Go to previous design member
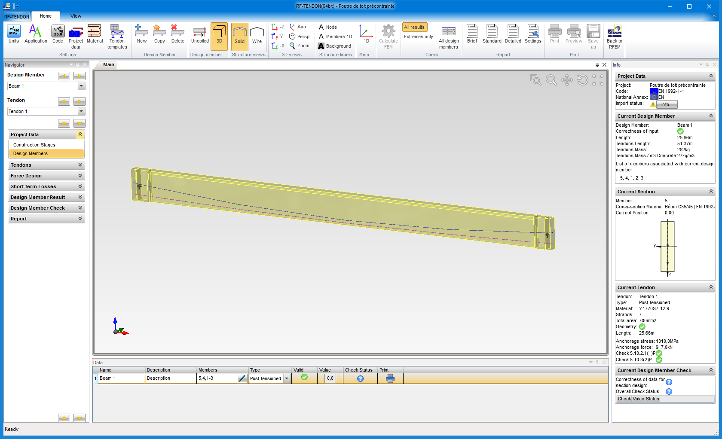722x439 pixels. pyautogui.click(x=64, y=76)
